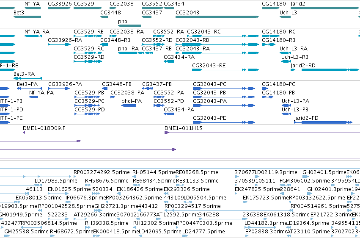Click the CG32043-RC transcript label
The image size is (360, 238).
tap(204, 31)
